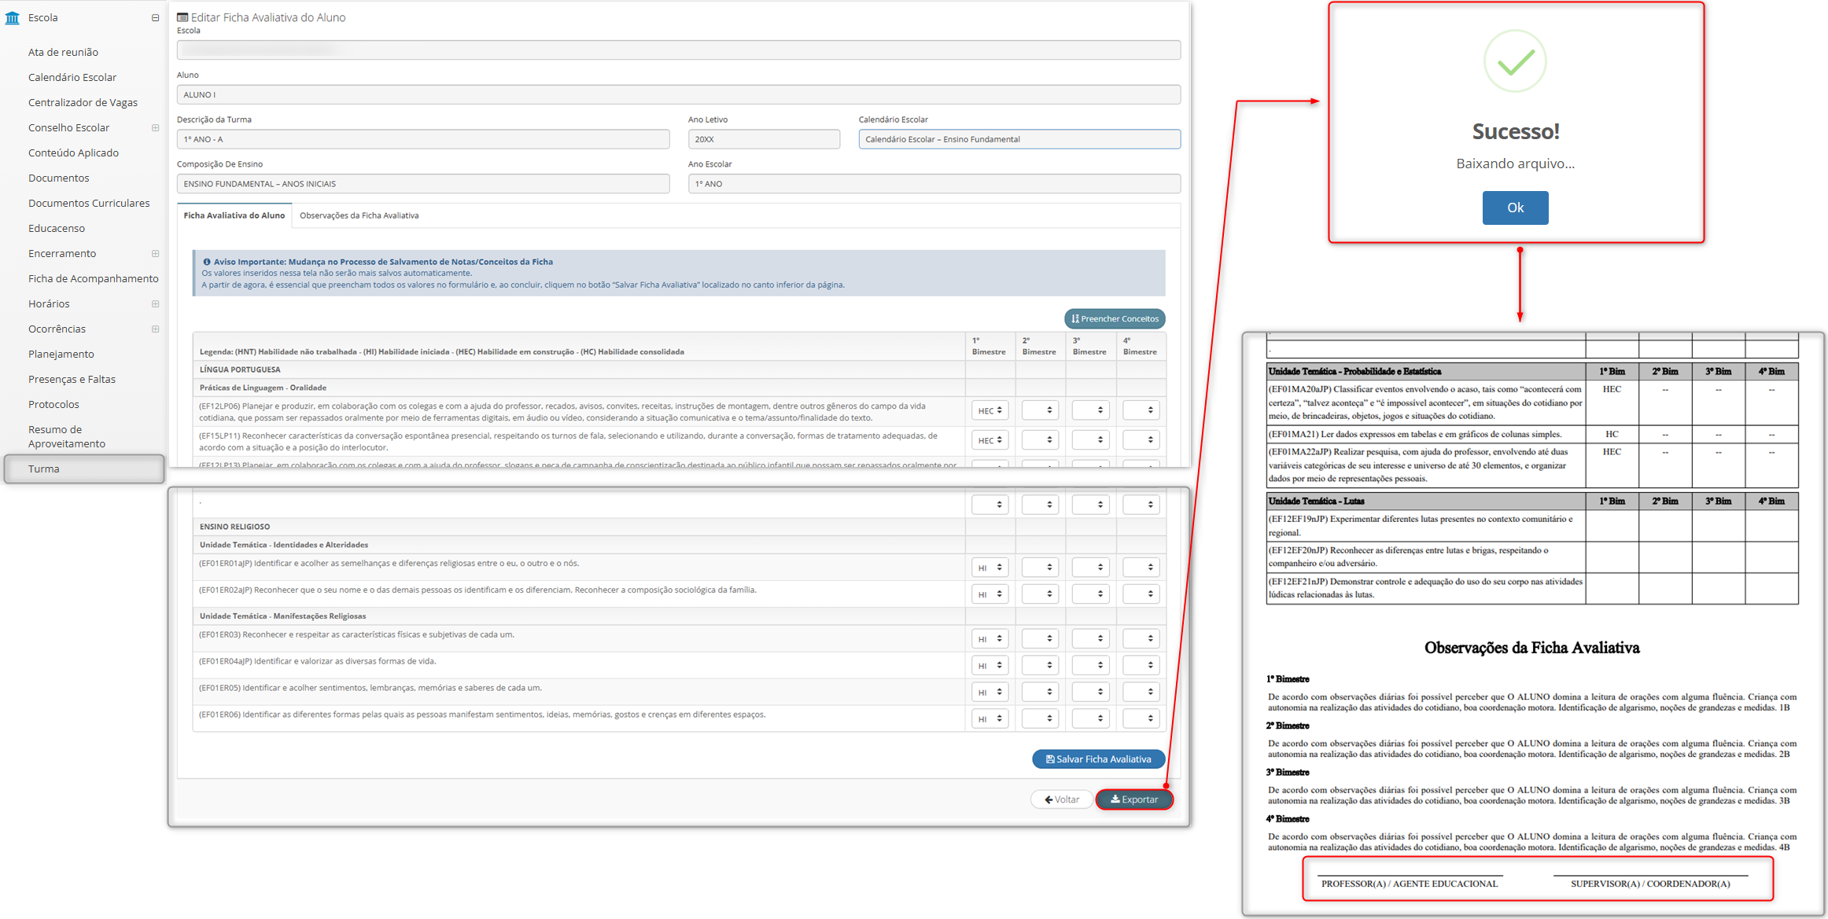
Task: Expand the Ocorrências submenu
Action: pos(155,329)
